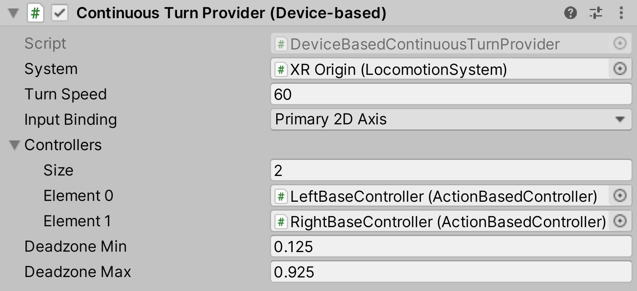Viewport: 637px width, 291px height.
Task: Collapse the Continuous Turn Provider foldout
Action: point(13,13)
